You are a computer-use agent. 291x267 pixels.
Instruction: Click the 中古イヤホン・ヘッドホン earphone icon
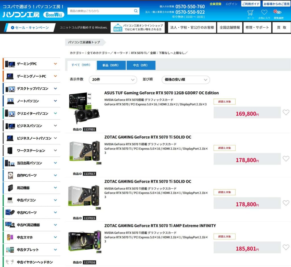coord(10,262)
